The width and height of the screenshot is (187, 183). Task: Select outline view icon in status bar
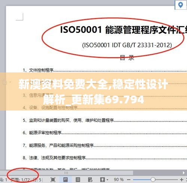[x=78, y=180]
